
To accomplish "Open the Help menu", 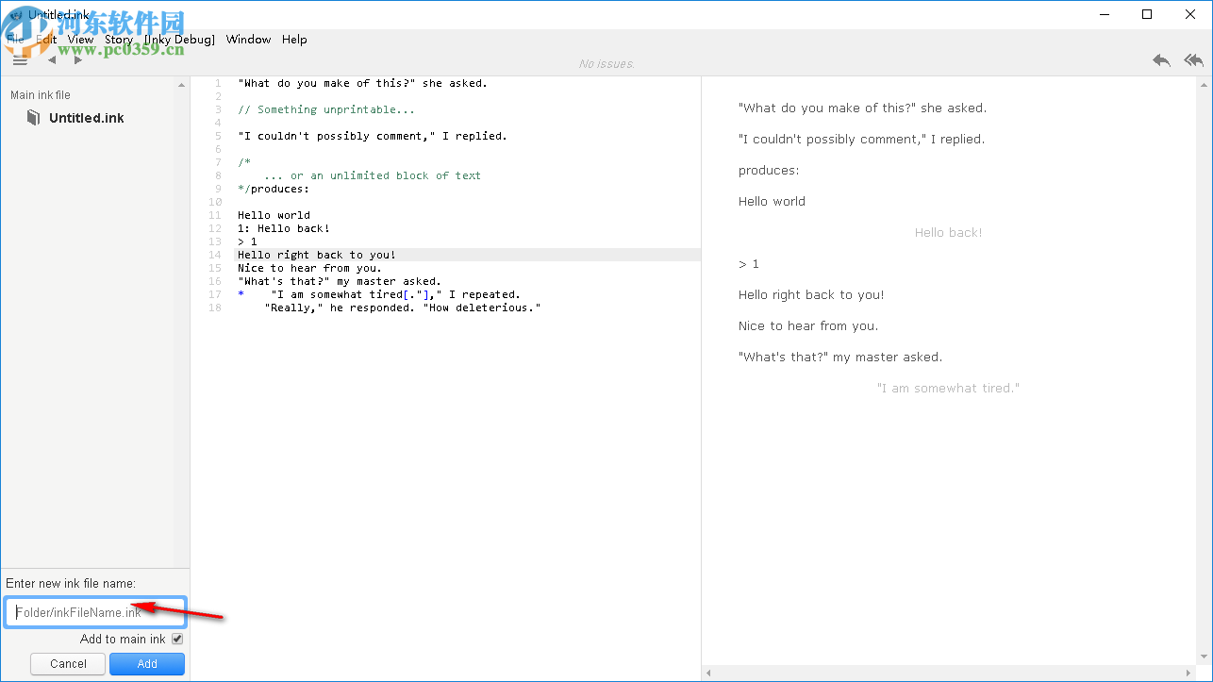I will click(294, 40).
